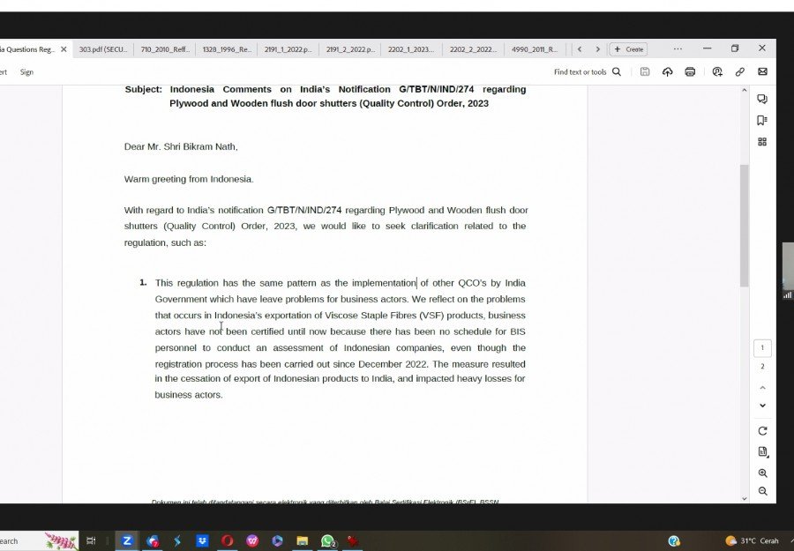Switch to the 710_2010_Reff tab
794x551 pixels.
point(165,49)
